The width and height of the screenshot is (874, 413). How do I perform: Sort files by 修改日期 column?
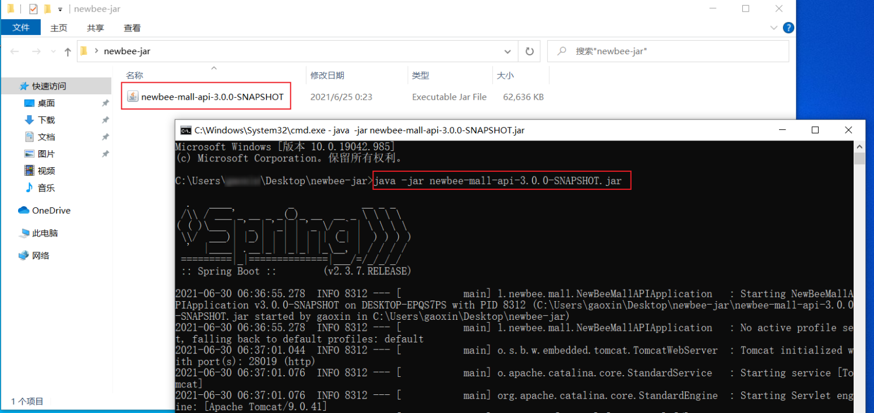(x=327, y=75)
